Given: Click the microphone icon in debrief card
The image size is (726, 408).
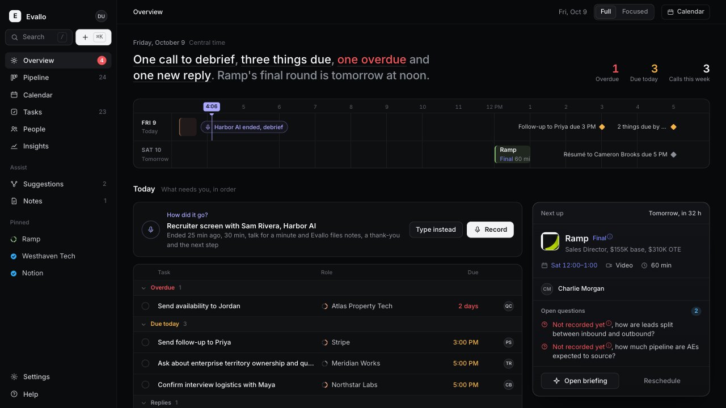Looking at the screenshot, I should click(151, 229).
